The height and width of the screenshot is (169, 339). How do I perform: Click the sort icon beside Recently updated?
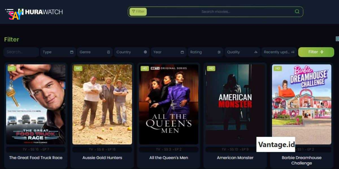[x=293, y=52]
